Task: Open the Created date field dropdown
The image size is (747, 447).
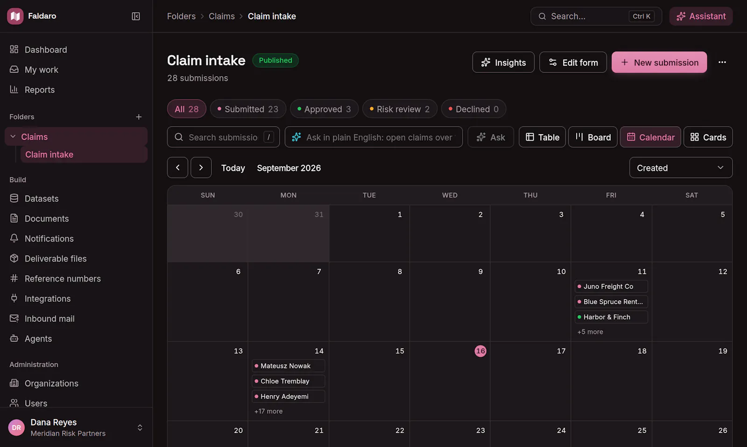Action: tap(681, 168)
